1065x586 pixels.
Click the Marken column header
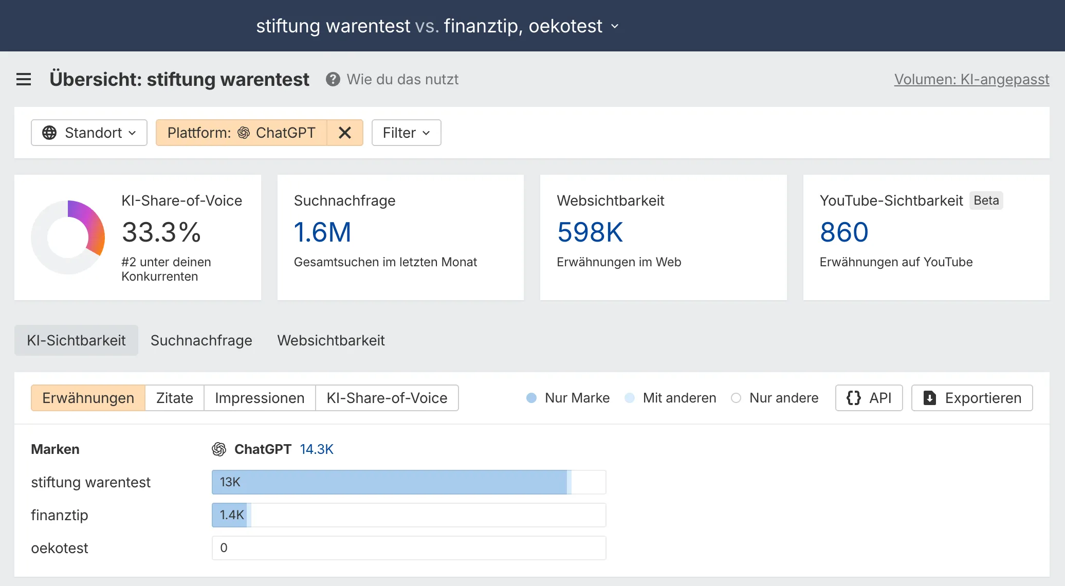pyautogui.click(x=55, y=449)
